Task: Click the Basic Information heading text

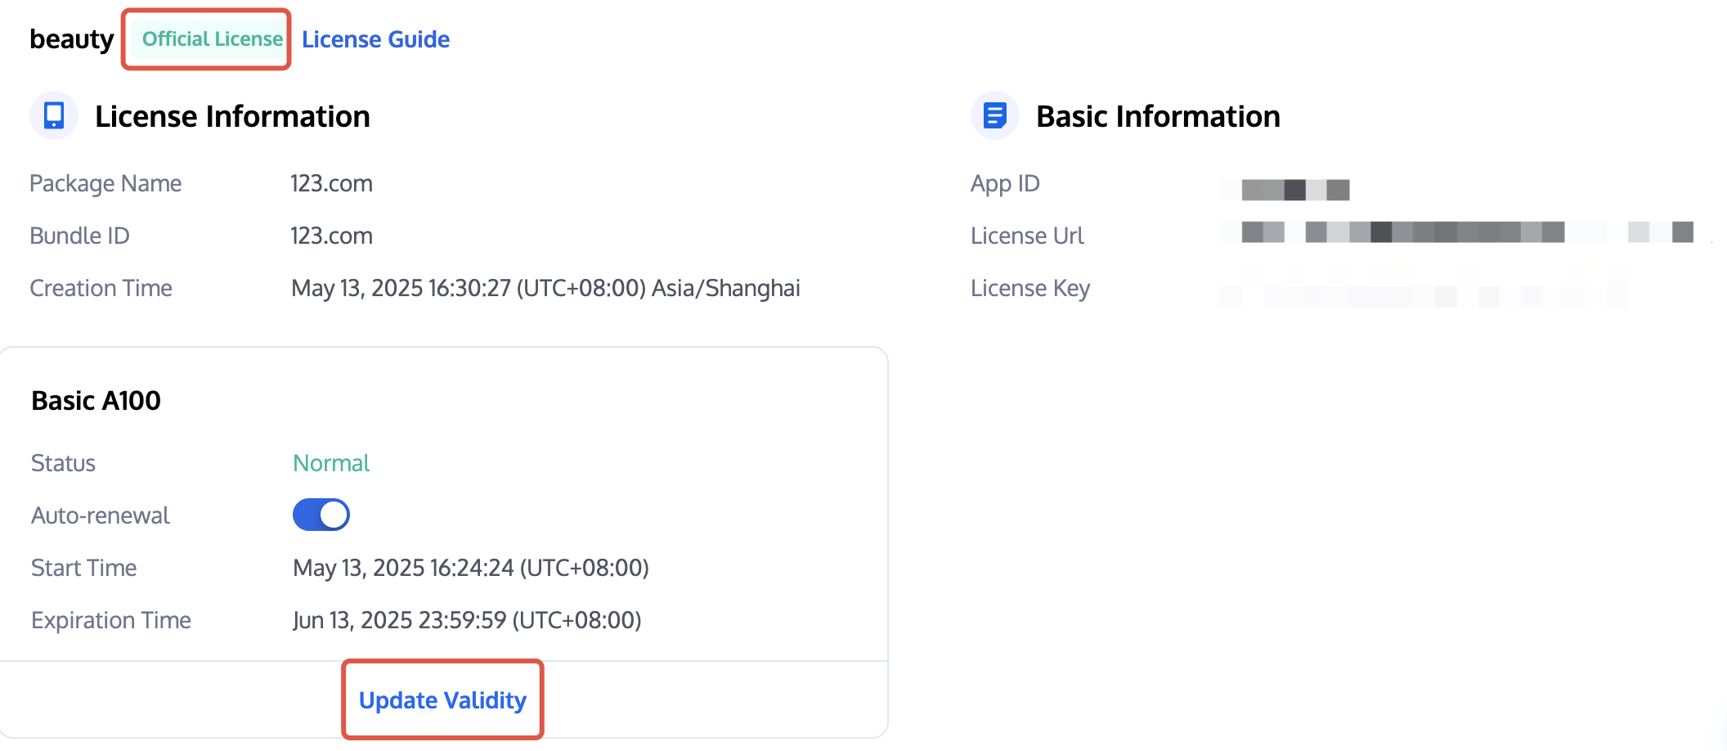Action: point(1158,116)
